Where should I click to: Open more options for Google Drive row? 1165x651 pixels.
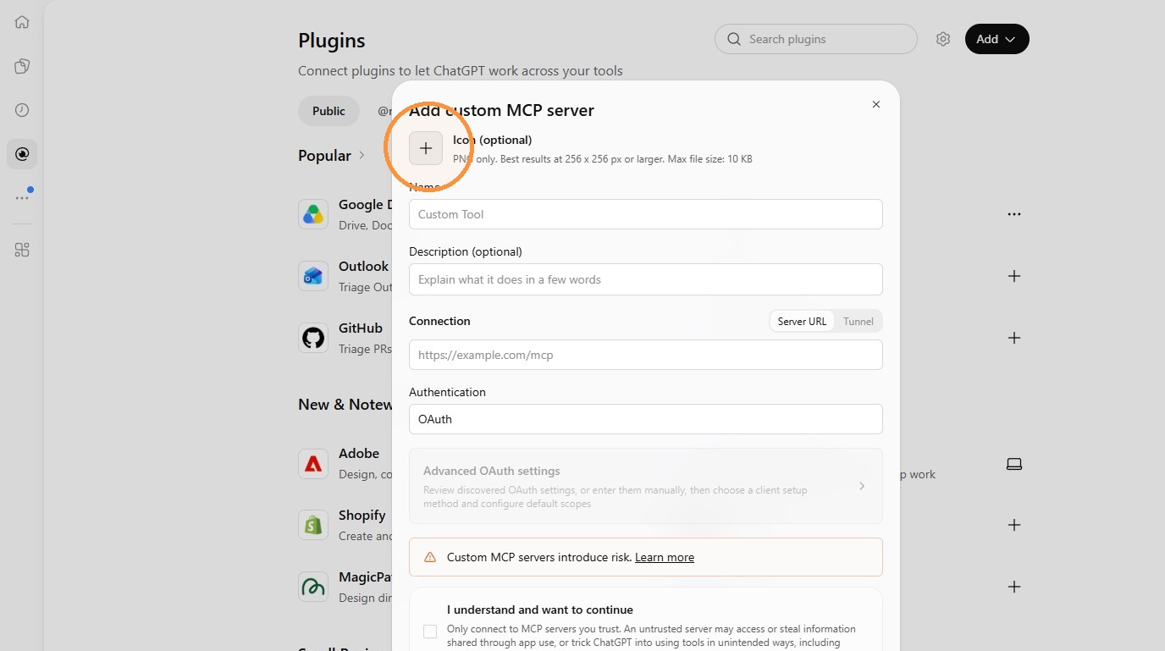[1014, 214]
